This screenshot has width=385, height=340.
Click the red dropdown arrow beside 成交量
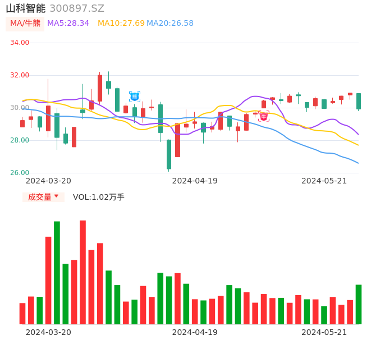click(x=56, y=196)
